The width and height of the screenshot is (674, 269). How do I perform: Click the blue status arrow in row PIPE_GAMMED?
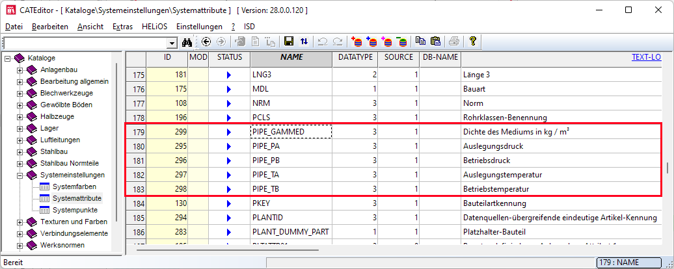(229, 132)
